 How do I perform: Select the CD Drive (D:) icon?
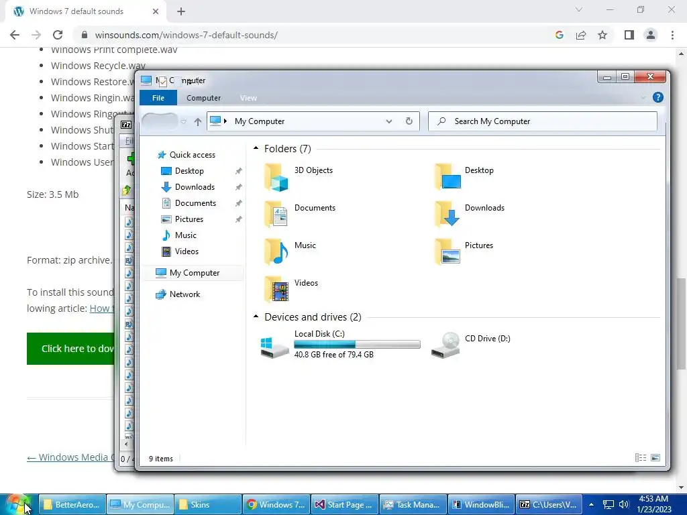(445, 345)
